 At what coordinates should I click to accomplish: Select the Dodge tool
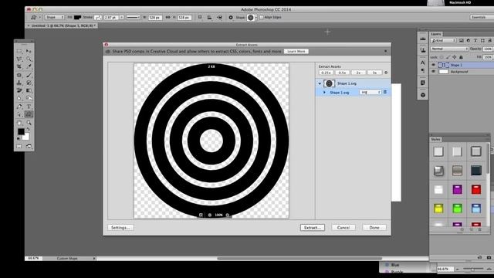click(x=29, y=98)
